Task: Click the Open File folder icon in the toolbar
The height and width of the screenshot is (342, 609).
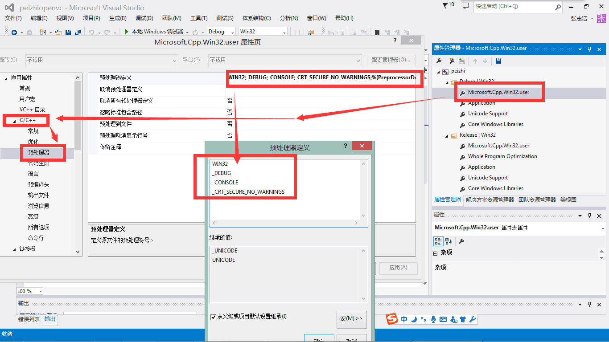Action: point(58,32)
